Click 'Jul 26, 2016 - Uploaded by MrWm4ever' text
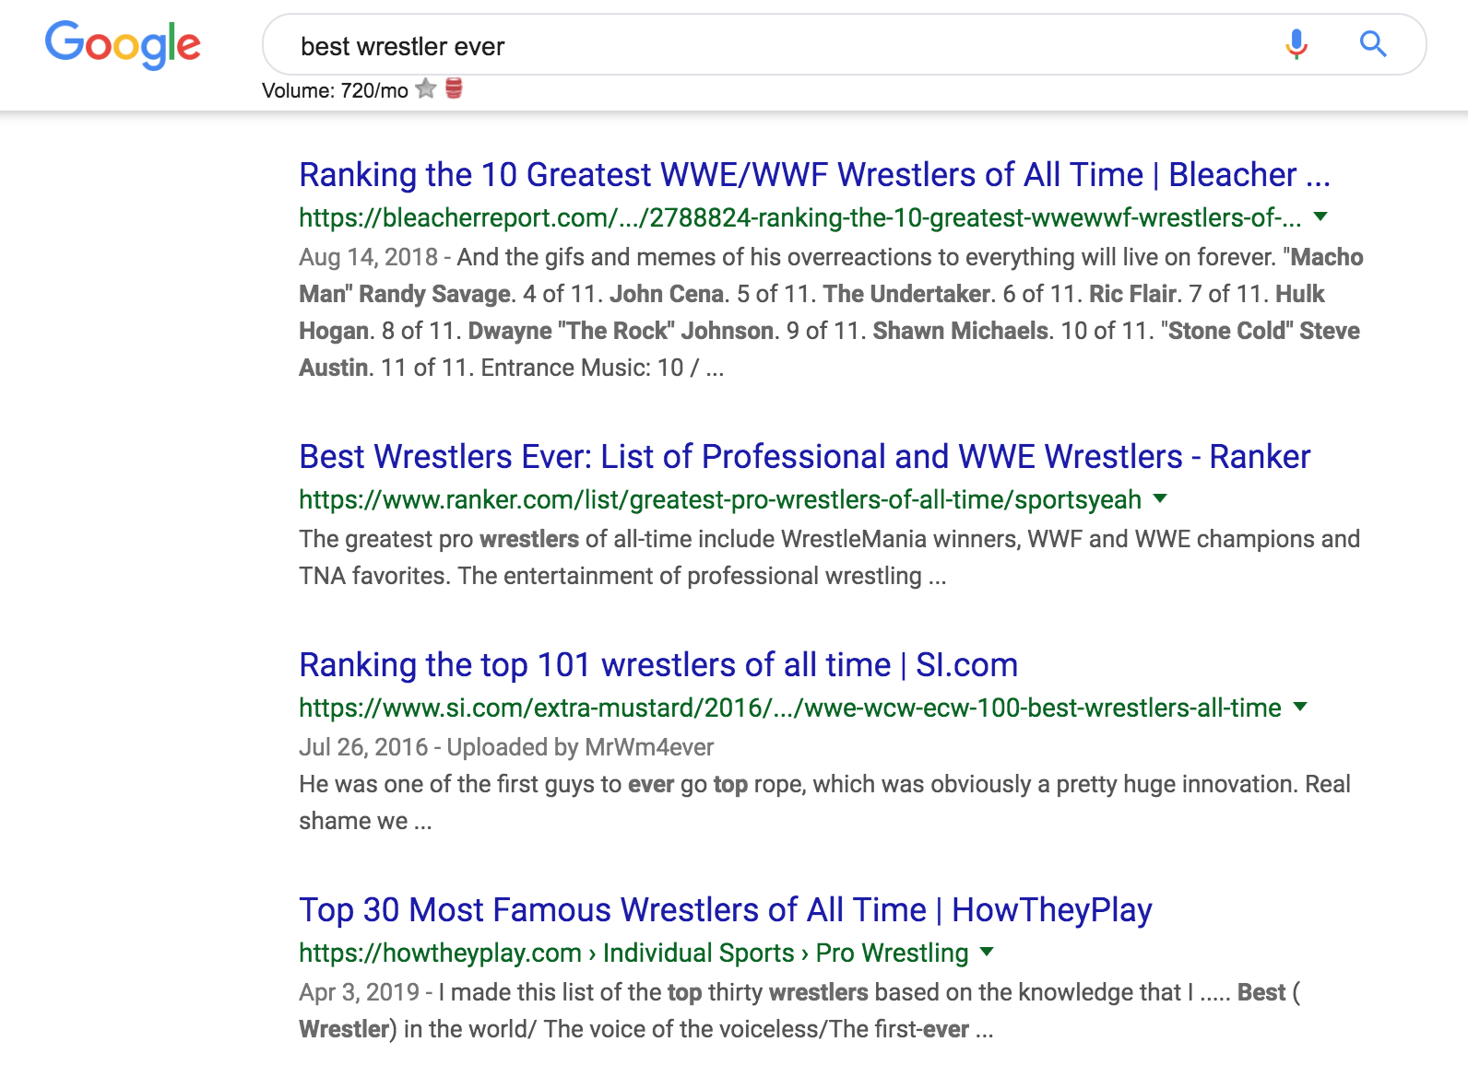This screenshot has height=1065, width=1468. [506, 747]
